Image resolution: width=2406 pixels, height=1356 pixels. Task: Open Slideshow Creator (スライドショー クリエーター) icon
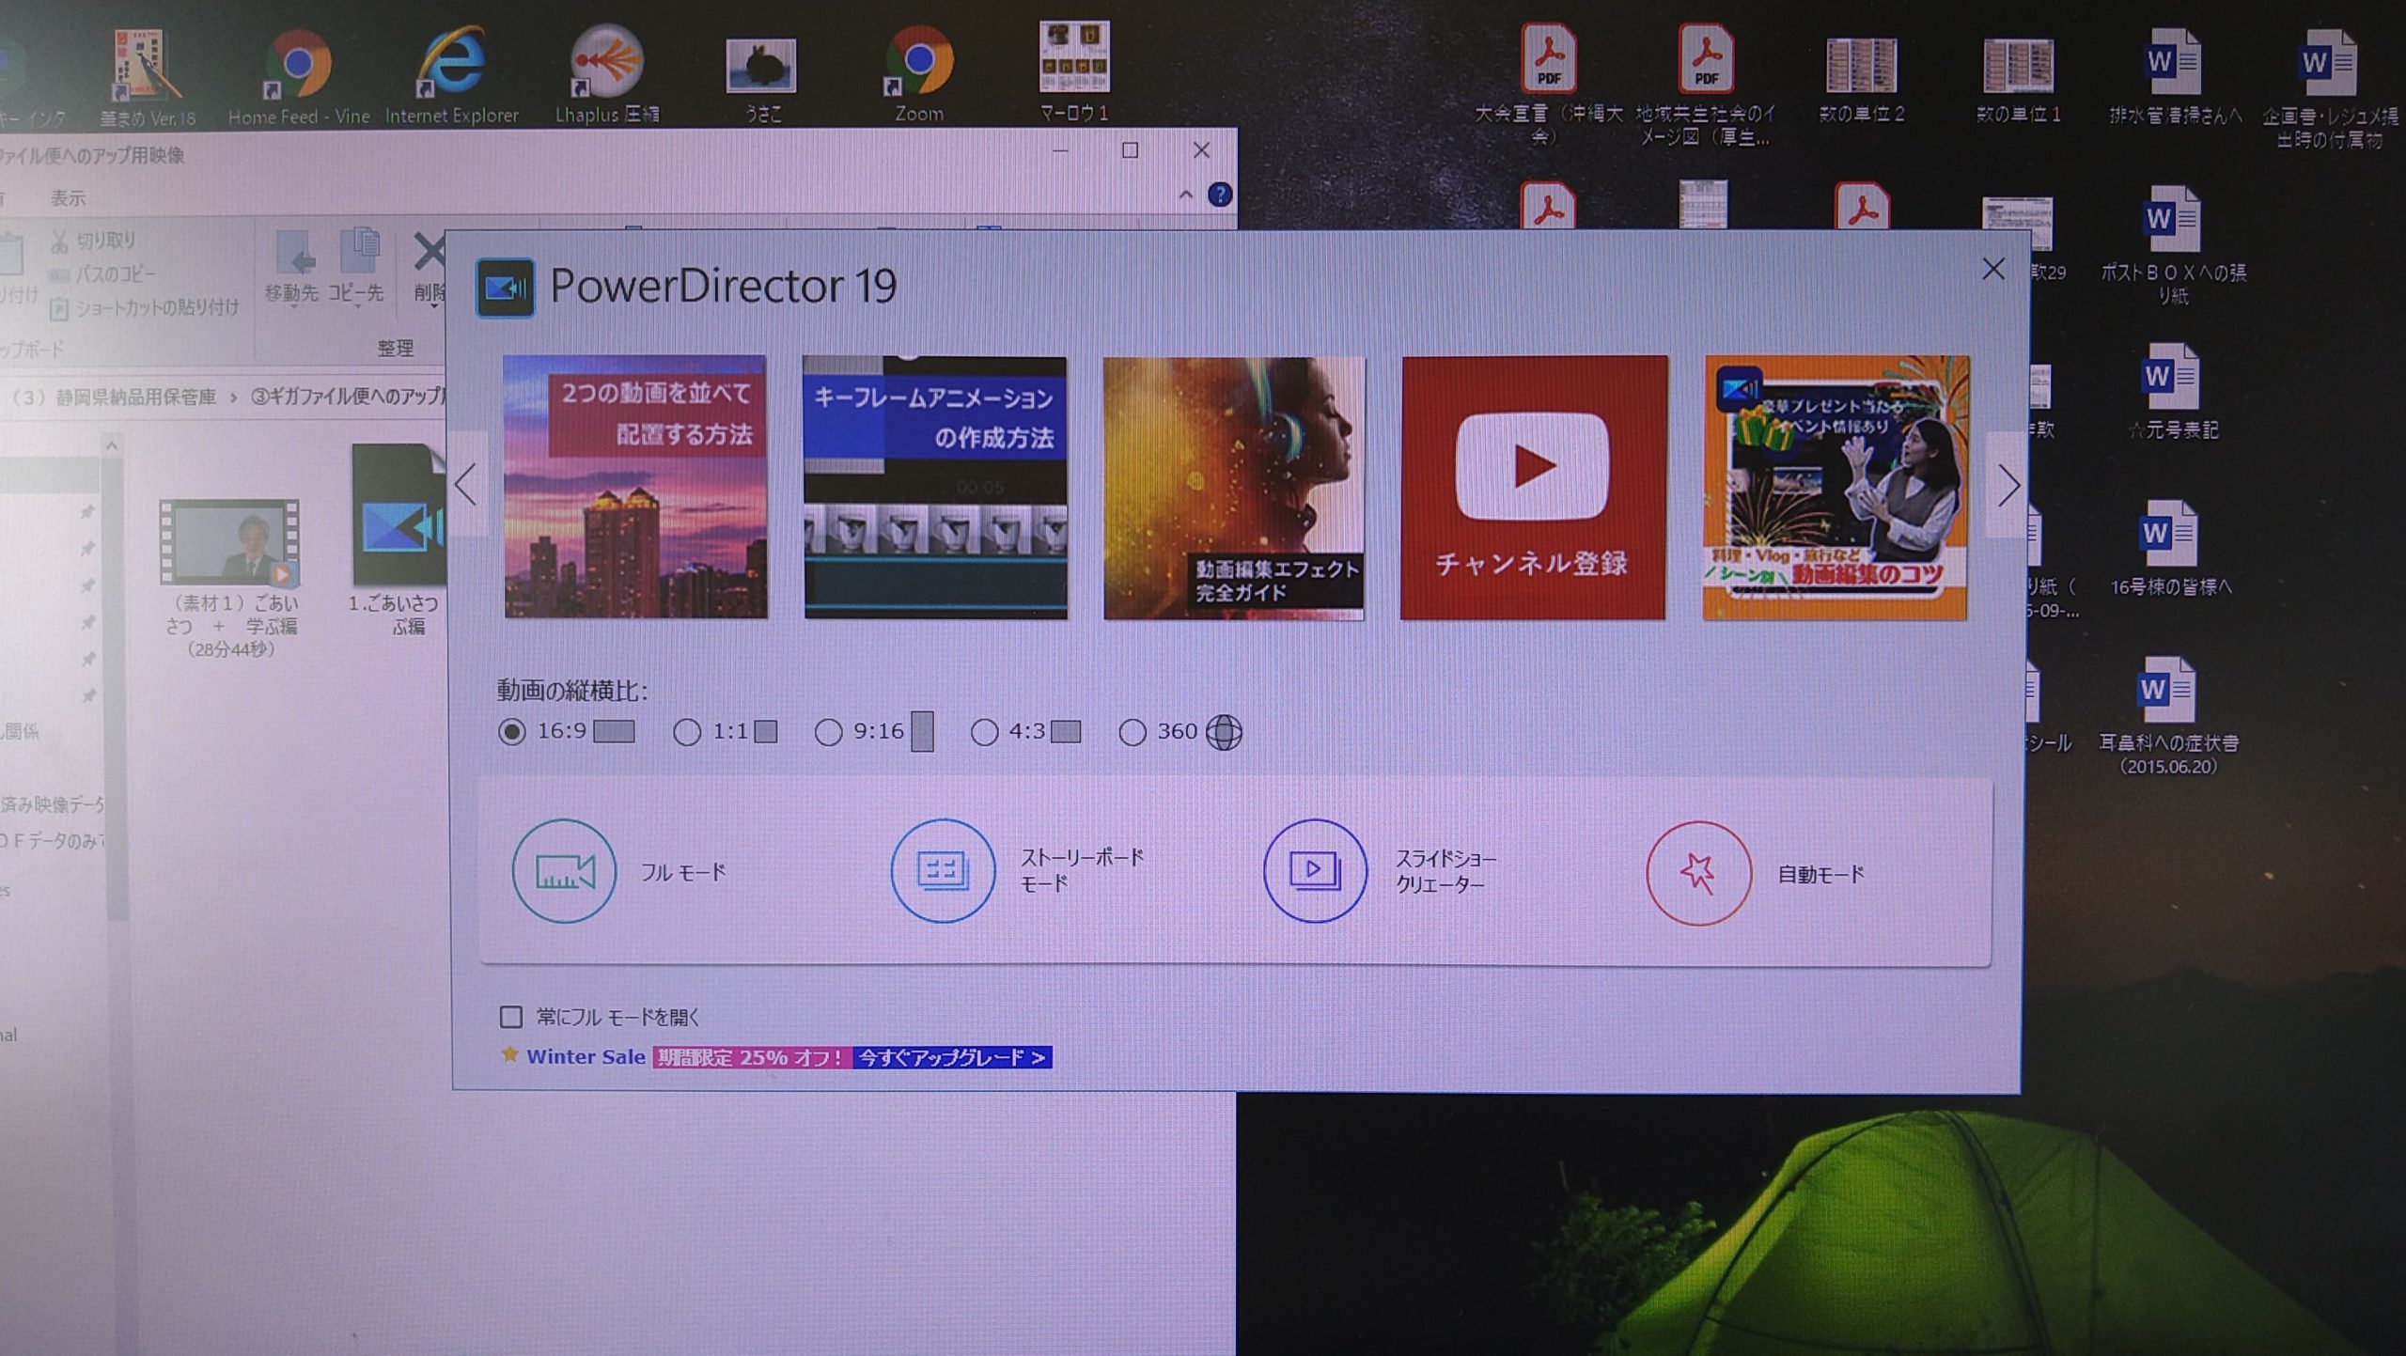pyautogui.click(x=1315, y=870)
